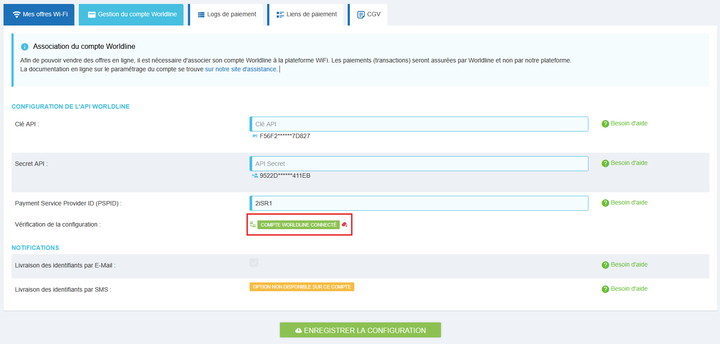This screenshot has height=344, width=720.
Task: Click into the API Secret field
Action: [x=419, y=164]
